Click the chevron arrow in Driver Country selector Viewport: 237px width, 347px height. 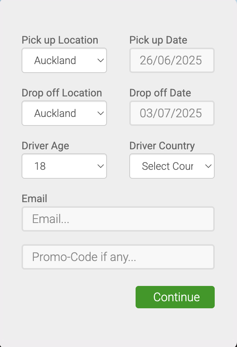208,166
